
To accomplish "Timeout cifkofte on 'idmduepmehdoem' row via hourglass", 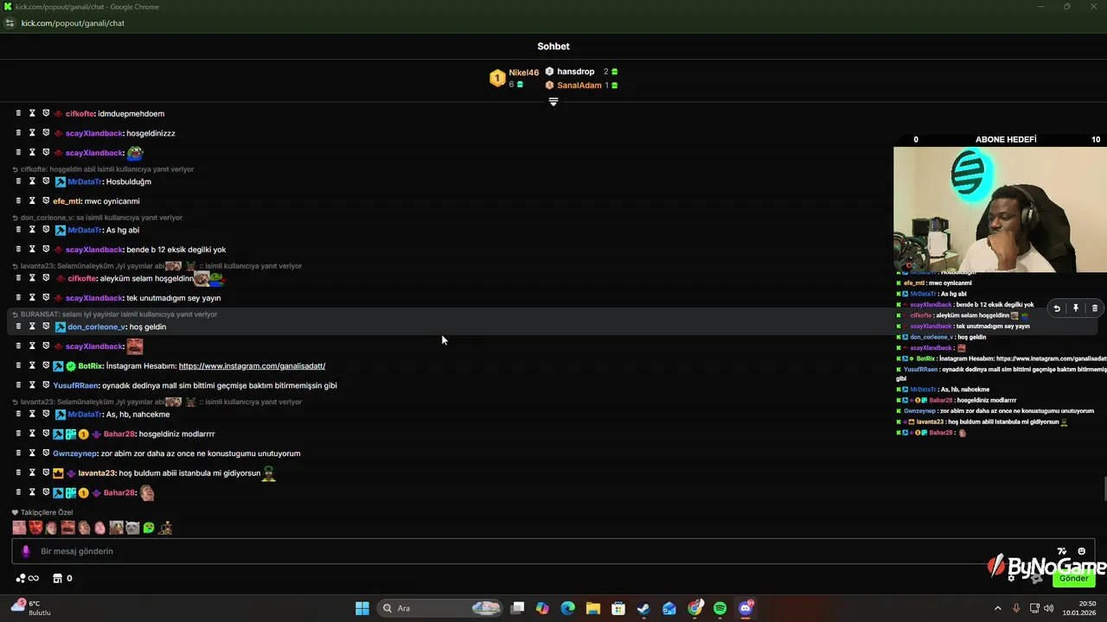I will 32,113.
